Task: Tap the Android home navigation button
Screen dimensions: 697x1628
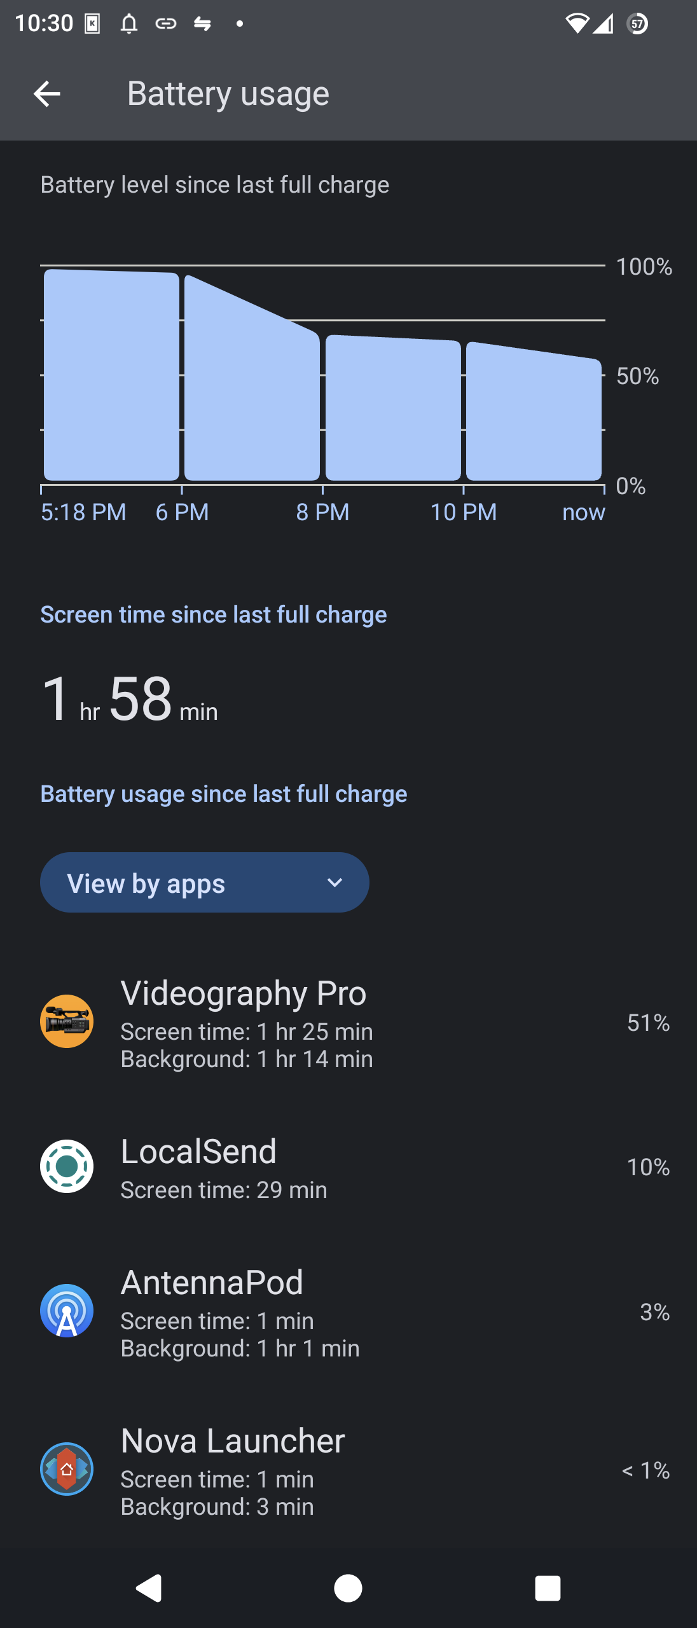Action: pos(348,1588)
